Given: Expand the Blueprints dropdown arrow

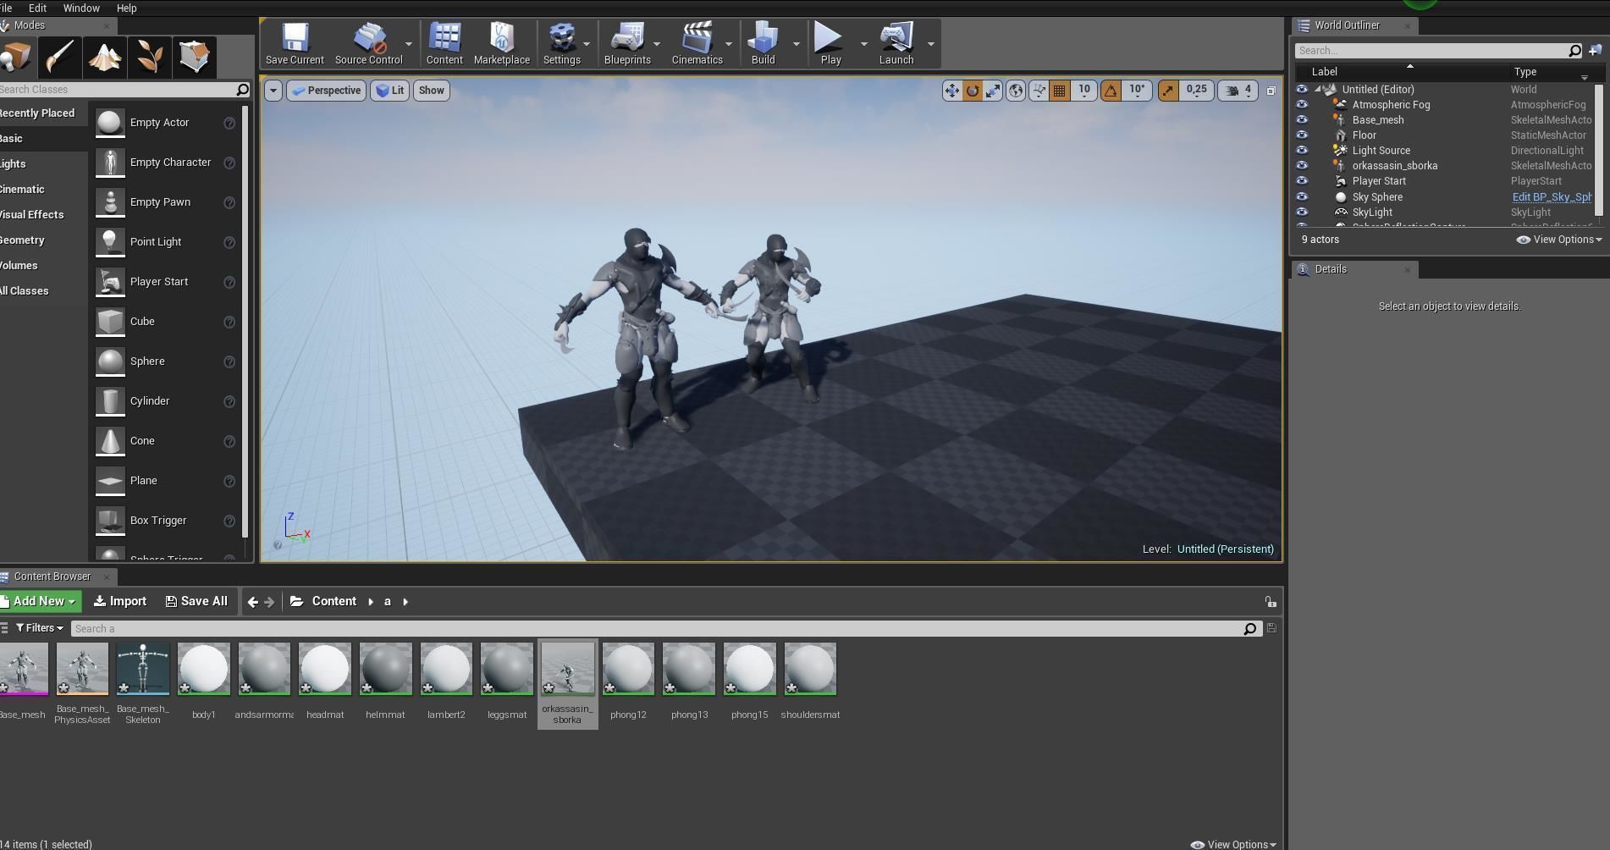Looking at the screenshot, I should point(658,44).
